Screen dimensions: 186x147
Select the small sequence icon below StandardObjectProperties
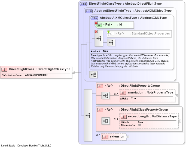tap(111, 42)
